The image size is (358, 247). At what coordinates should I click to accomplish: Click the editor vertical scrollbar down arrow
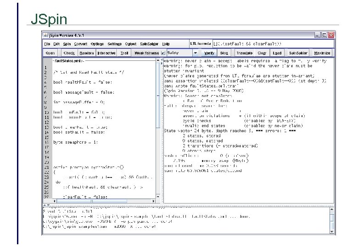(158, 197)
